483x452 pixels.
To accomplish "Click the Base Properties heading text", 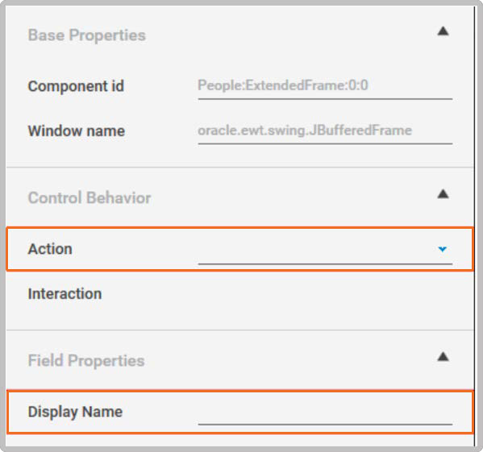I will coord(87,35).
